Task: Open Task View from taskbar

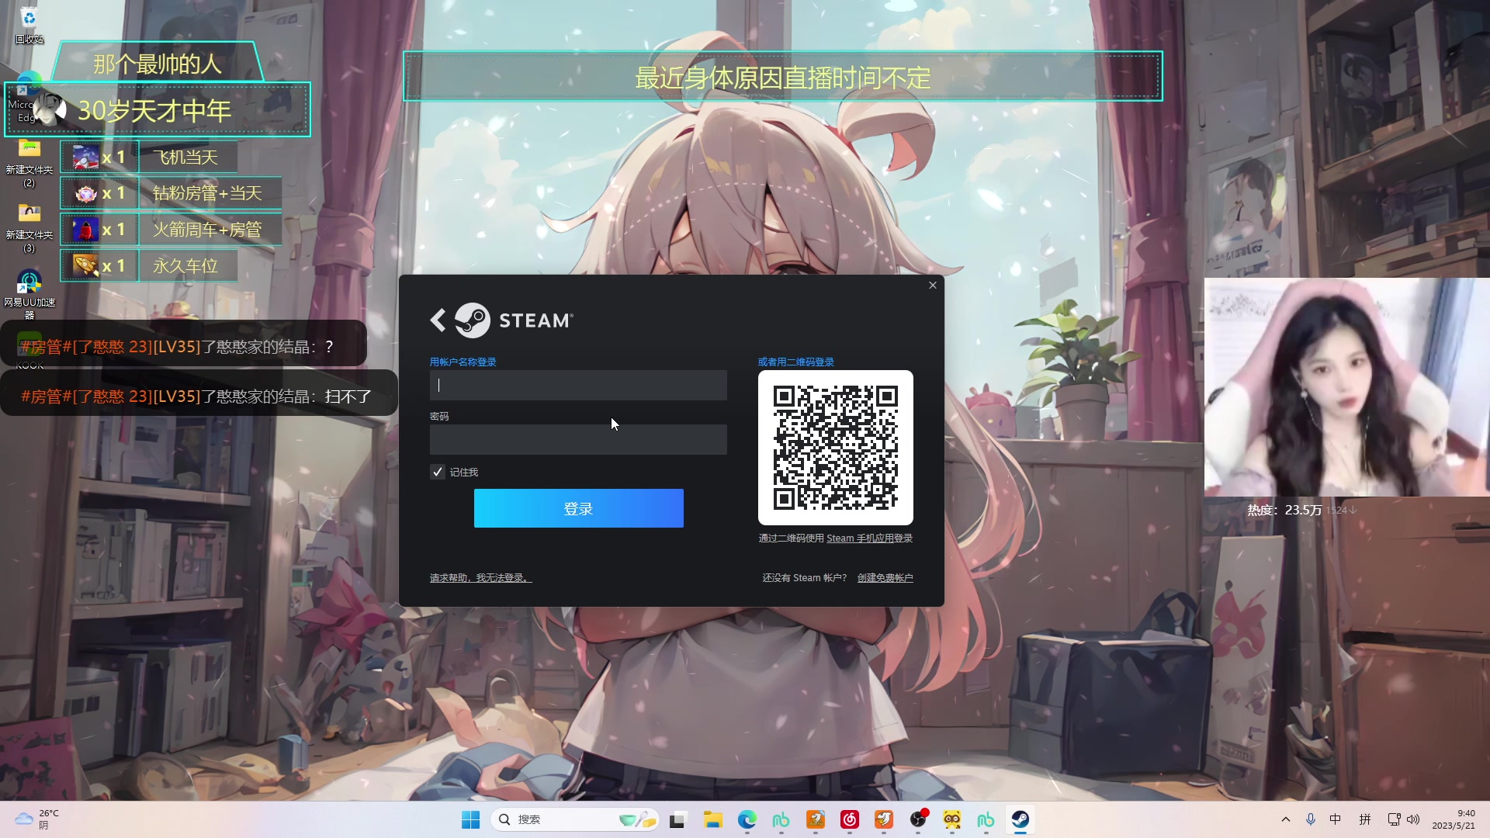Action: coord(678,819)
